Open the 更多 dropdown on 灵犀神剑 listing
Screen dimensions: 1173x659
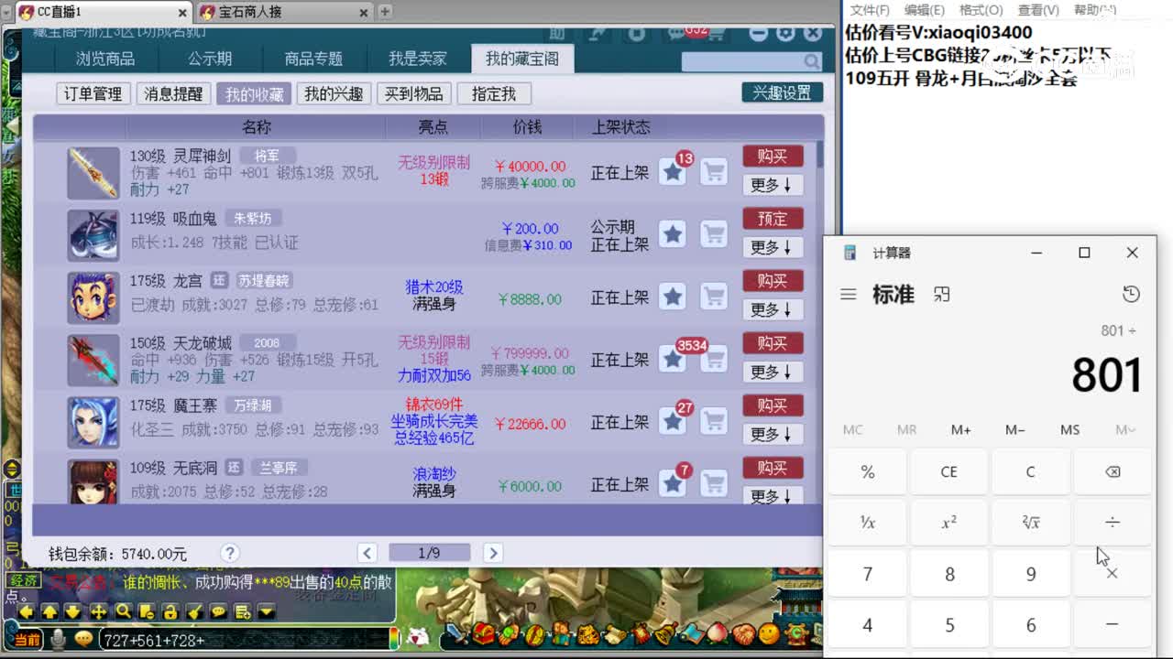point(773,185)
